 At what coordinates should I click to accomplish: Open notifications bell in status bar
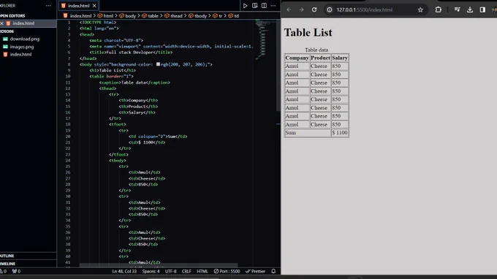click(273, 272)
